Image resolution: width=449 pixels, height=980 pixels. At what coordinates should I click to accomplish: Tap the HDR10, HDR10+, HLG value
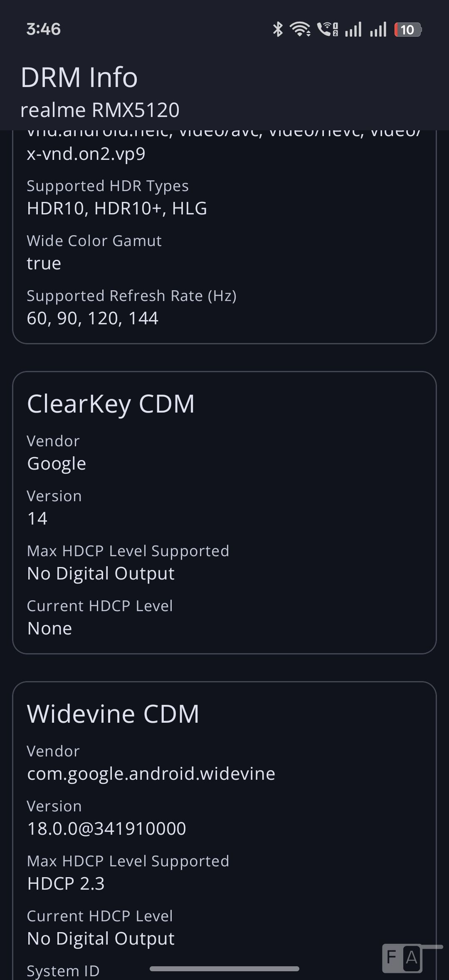[117, 208]
